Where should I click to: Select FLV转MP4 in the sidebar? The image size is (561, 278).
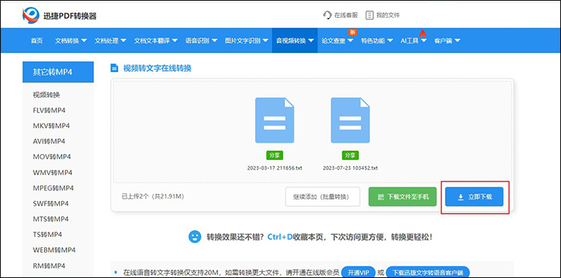point(49,111)
